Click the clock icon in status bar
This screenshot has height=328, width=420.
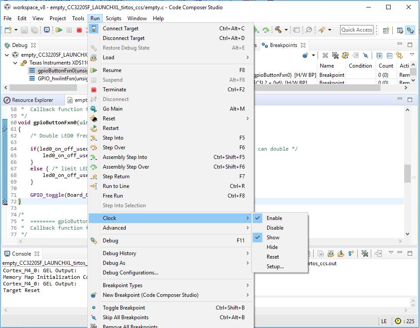pos(398,321)
